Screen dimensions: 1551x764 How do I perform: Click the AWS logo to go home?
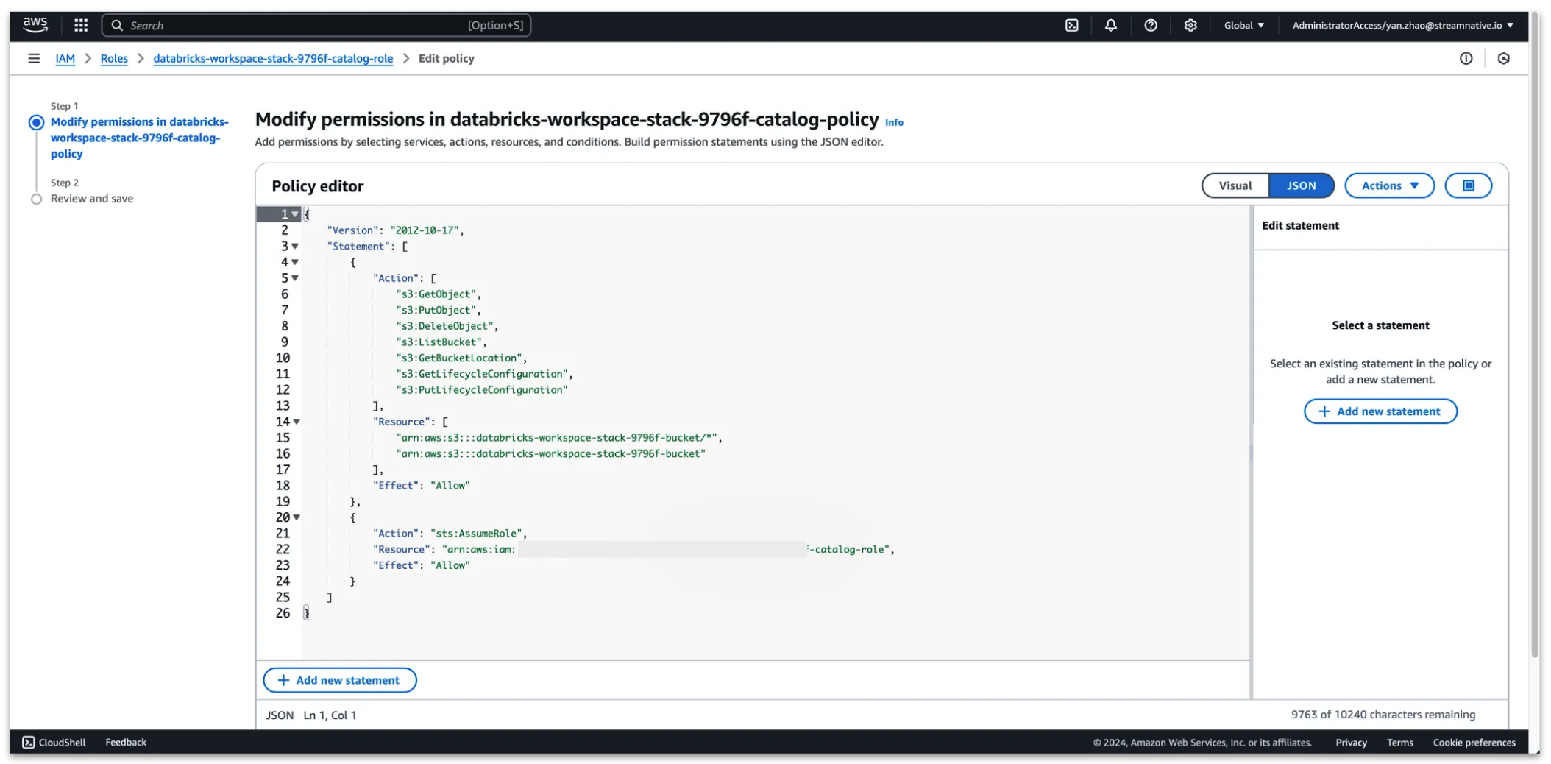(34, 25)
